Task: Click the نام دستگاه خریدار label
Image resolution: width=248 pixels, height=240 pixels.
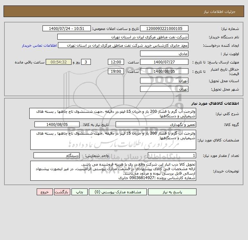Action: coord(224,37)
